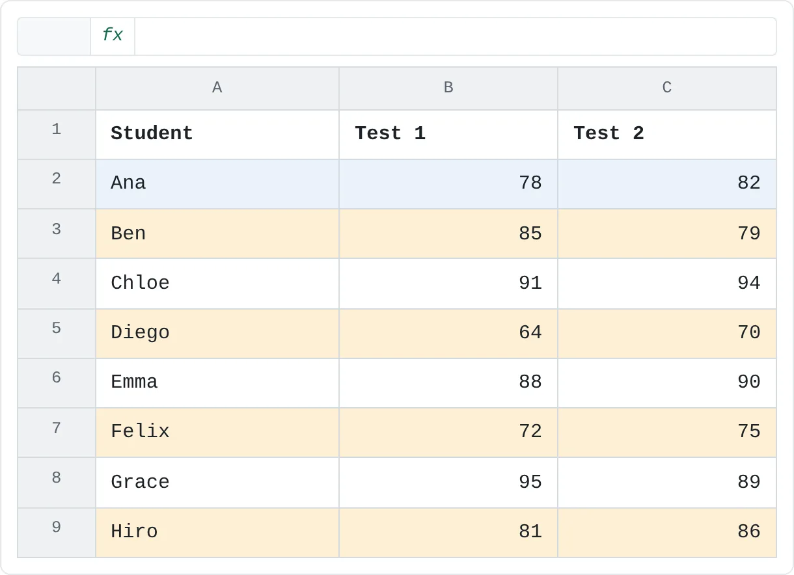Select row 9 header
This screenshot has height=575, width=794.
[x=57, y=533]
